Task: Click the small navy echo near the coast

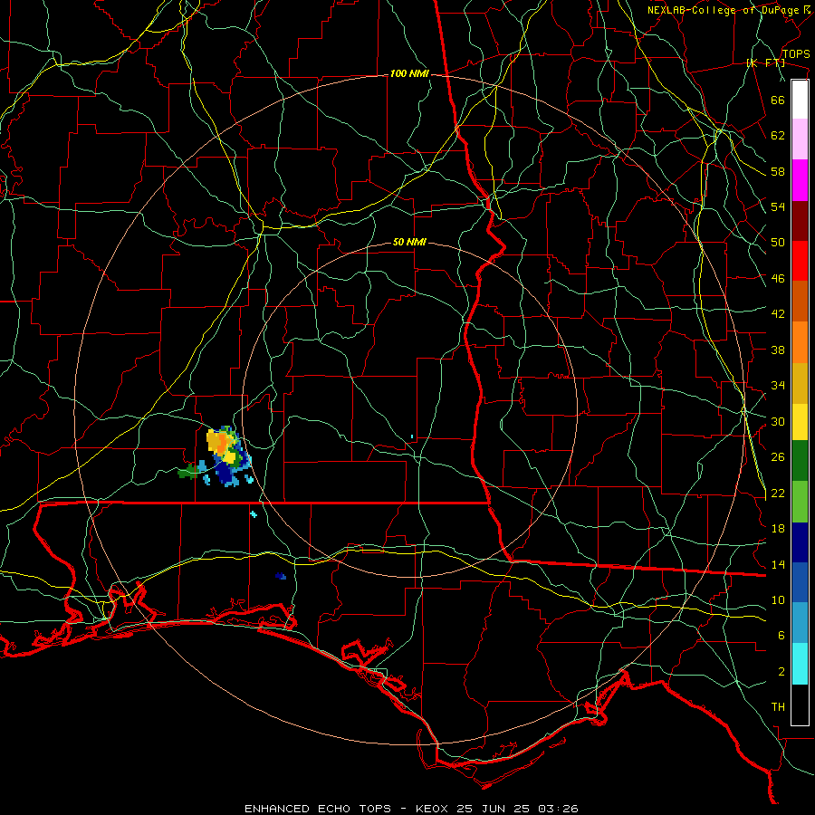Action: pyautogui.click(x=281, y=576)
